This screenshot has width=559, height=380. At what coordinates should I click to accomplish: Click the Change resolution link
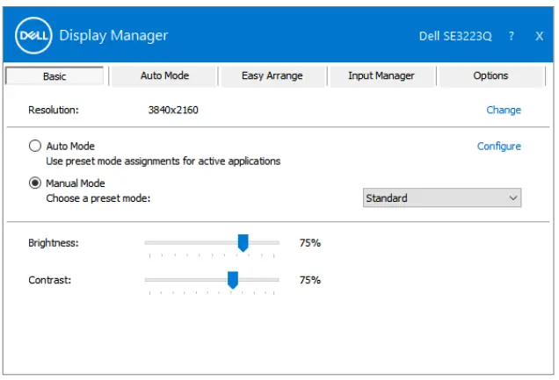tap(504, 110)
